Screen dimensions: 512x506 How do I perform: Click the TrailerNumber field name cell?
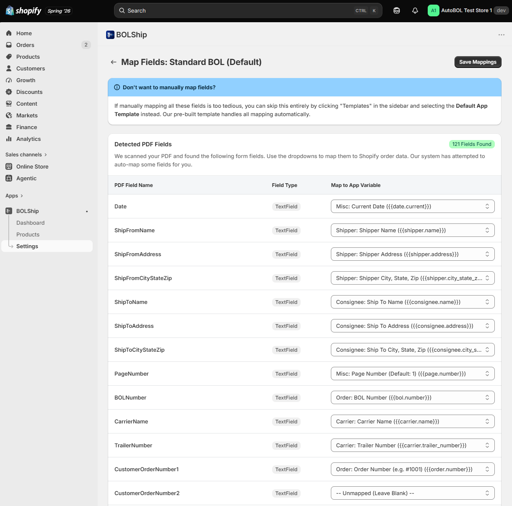133,445
